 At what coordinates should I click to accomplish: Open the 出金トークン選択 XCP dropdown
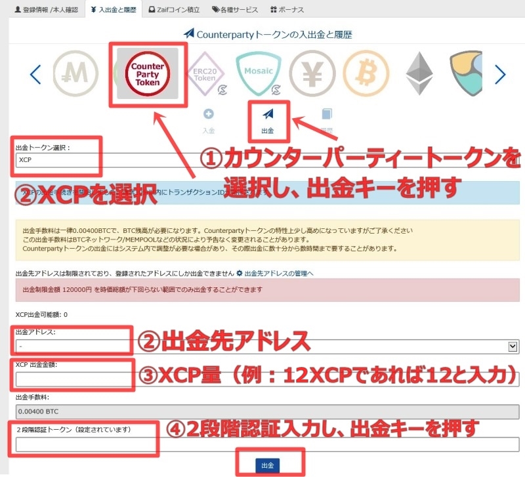tap(268, 160)
